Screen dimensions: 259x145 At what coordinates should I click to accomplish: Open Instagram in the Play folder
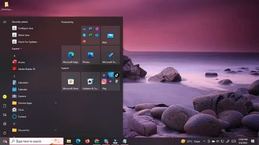[x=104, y=81]
